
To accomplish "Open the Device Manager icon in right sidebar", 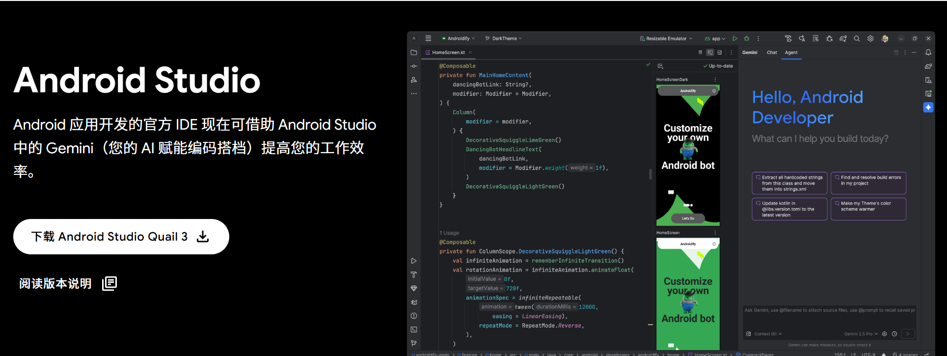I will pyautogui.click(x=928, y=80).
